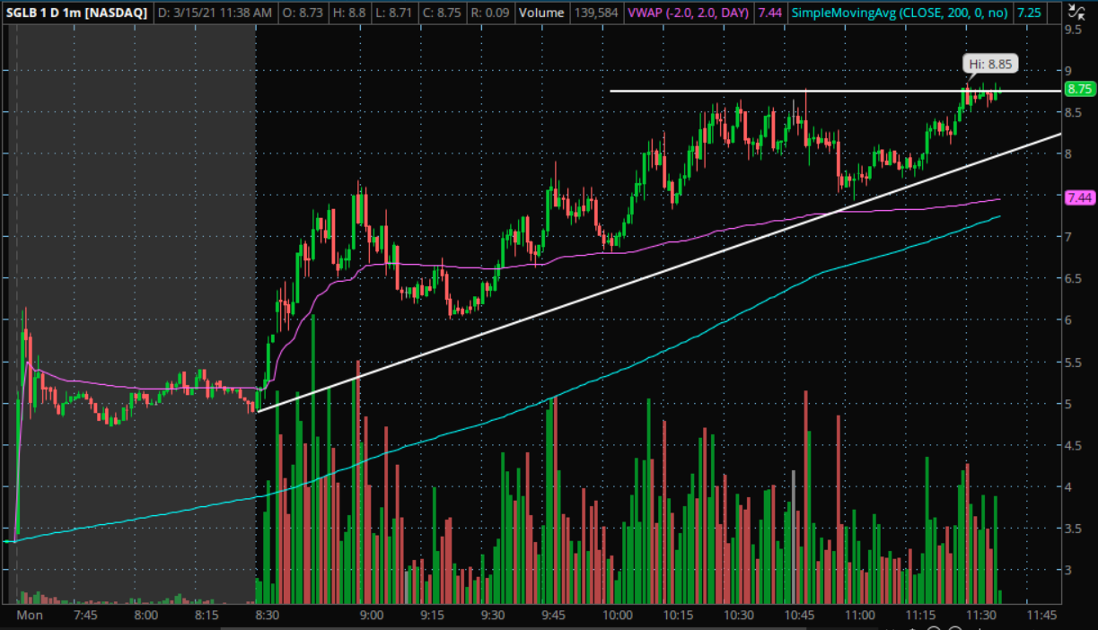
Task: Select the horizontal white resistance line
Action: [x=835, y=91]
